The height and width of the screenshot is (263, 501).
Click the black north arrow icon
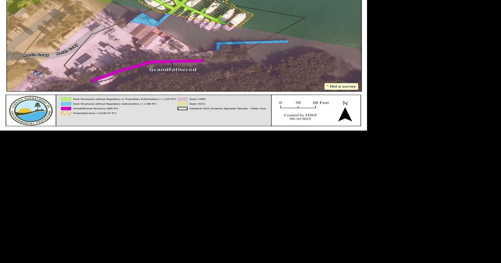(345, 114)
